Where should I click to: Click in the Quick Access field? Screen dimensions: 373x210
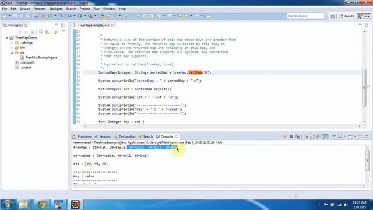pyautogui.click(x=305, y=16)
